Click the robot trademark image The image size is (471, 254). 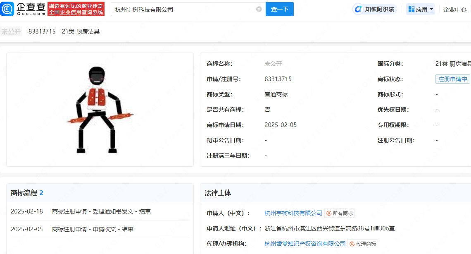click(100, 110)
